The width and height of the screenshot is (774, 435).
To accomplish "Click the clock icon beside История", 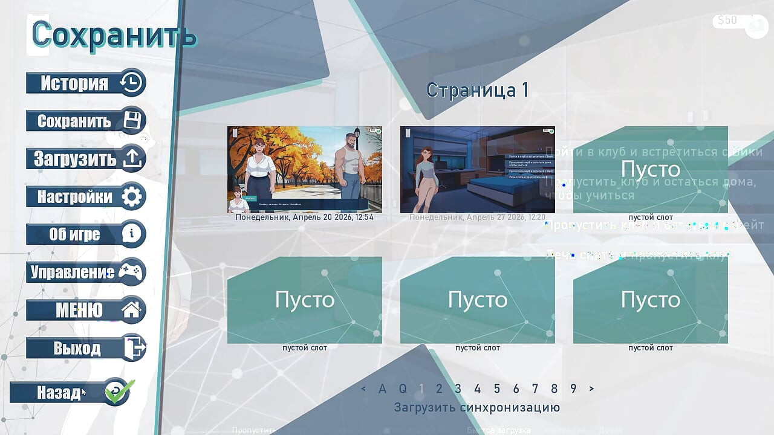I will (x=131, y=83).
